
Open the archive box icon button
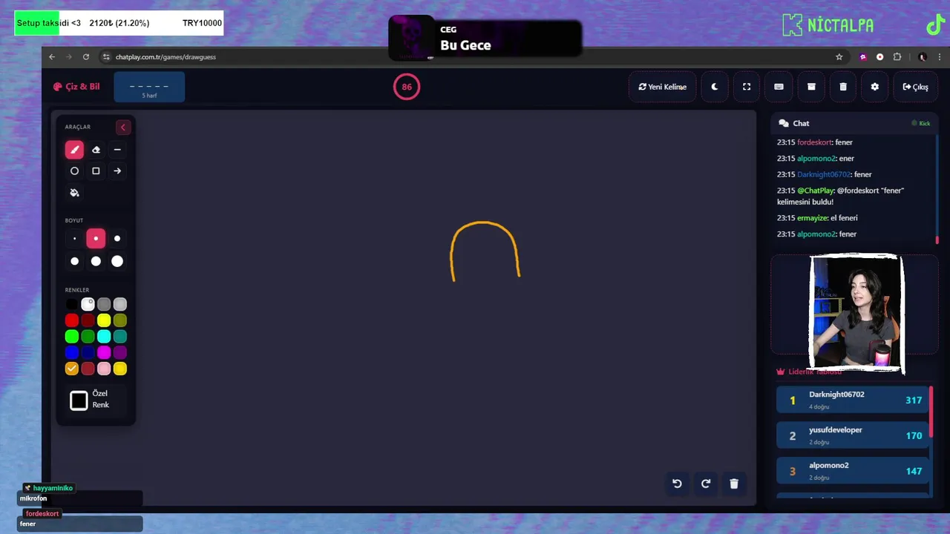pos(811,87)
